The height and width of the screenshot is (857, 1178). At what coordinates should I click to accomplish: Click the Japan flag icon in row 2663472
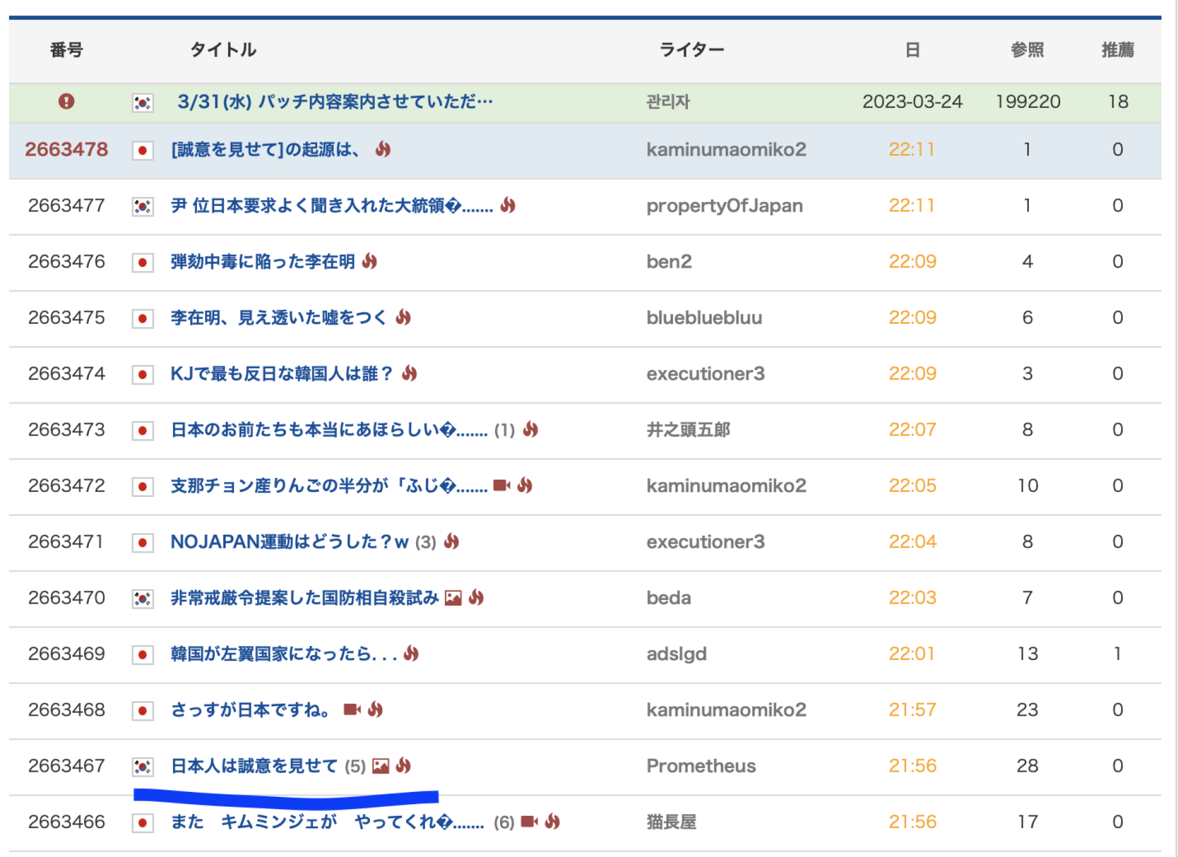click(142, 486)
